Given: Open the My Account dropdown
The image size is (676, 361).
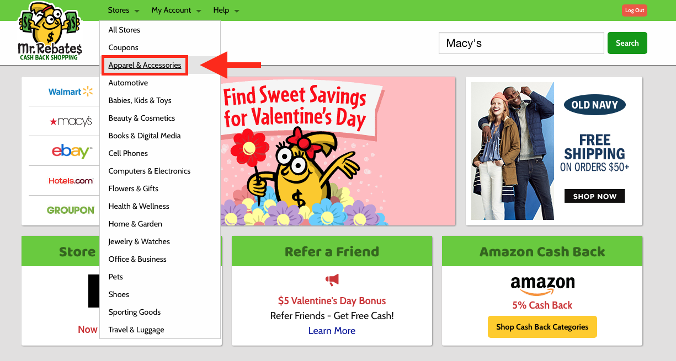Looking at the screenshot, I should pyautogui.click(x=176, y=10).
